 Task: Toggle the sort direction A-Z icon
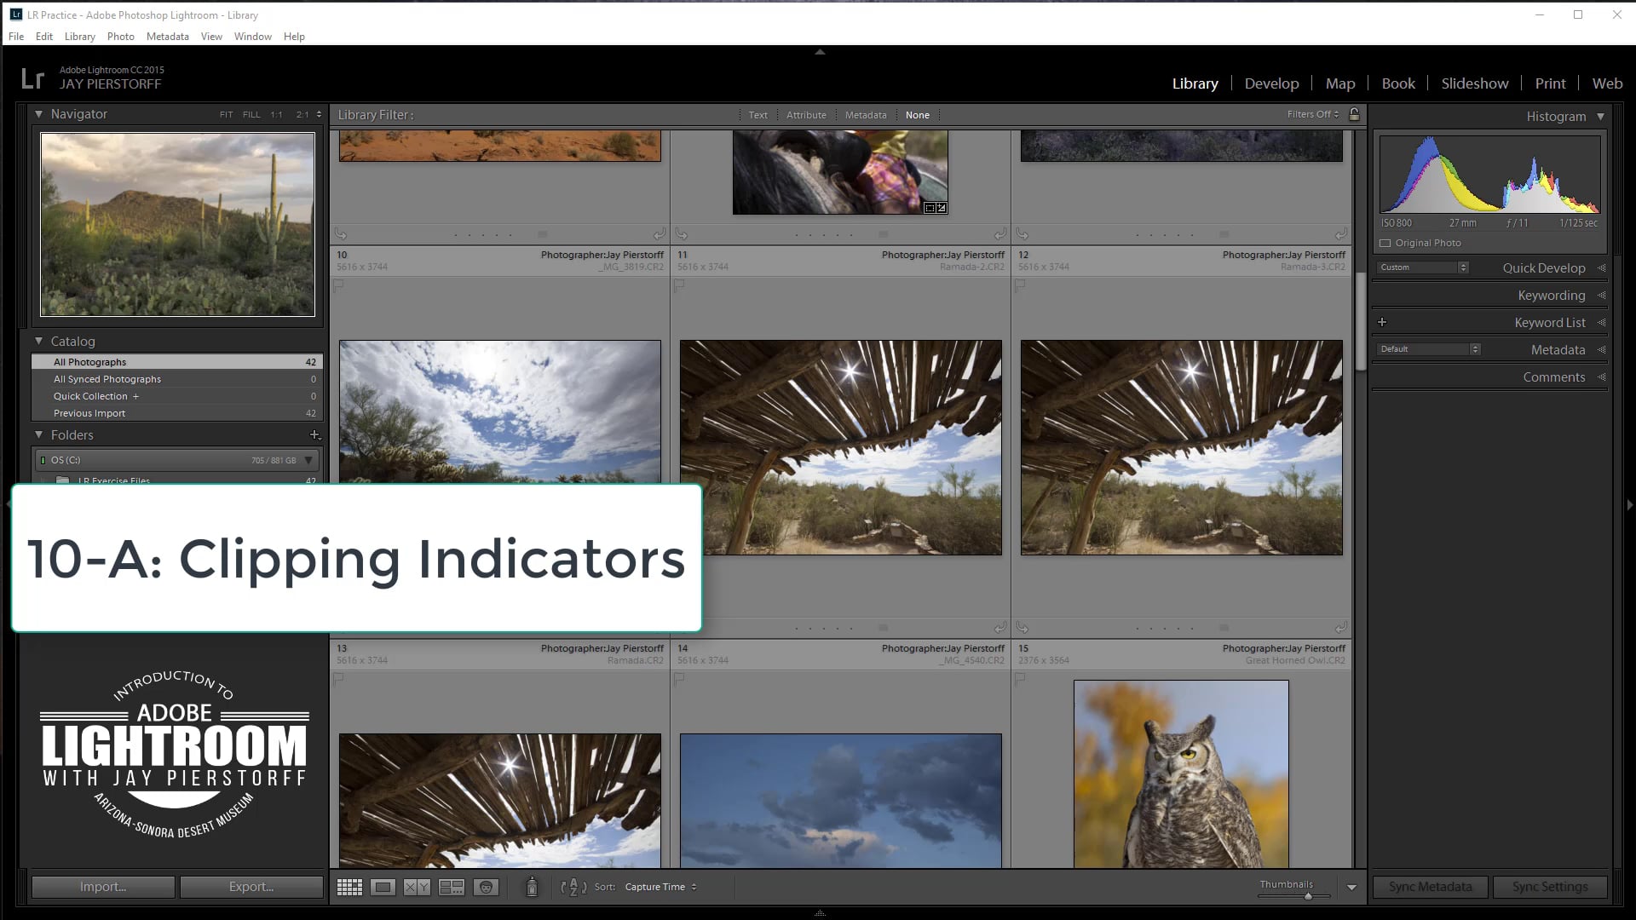(x=574, y=886)
